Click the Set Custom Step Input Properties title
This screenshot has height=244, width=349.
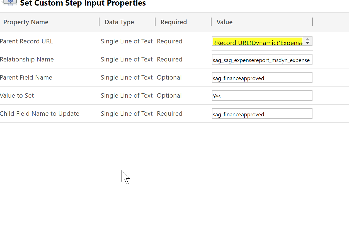[83, 4]
